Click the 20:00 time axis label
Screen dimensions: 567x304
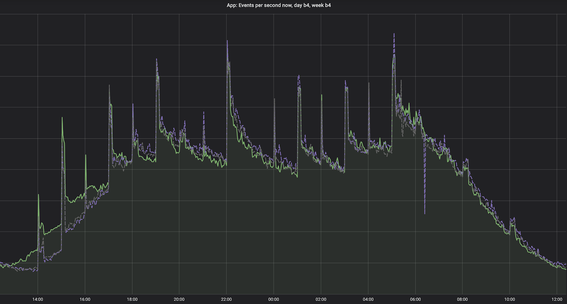[x=179, y=299]
